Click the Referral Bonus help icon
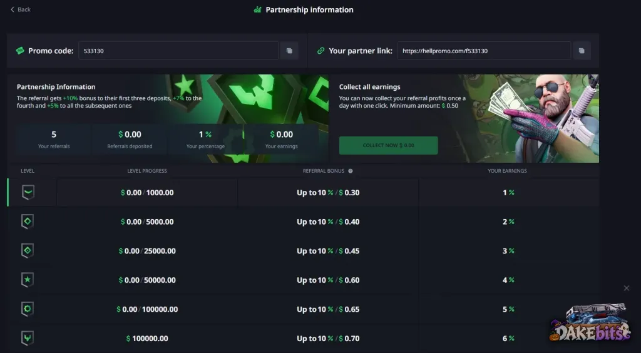This screenshot has height=353, width=641. (351, 171)
